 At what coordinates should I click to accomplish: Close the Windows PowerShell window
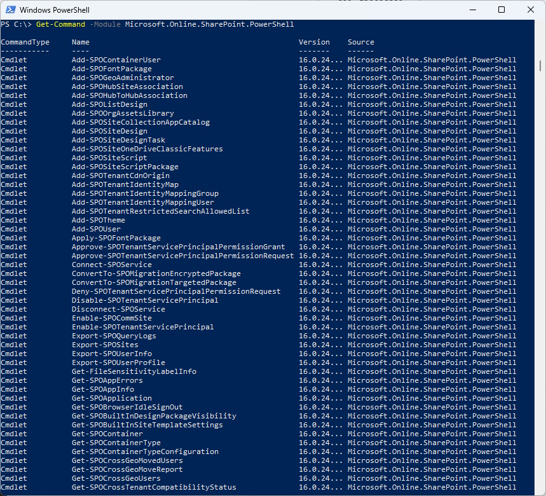pos(531,10)
